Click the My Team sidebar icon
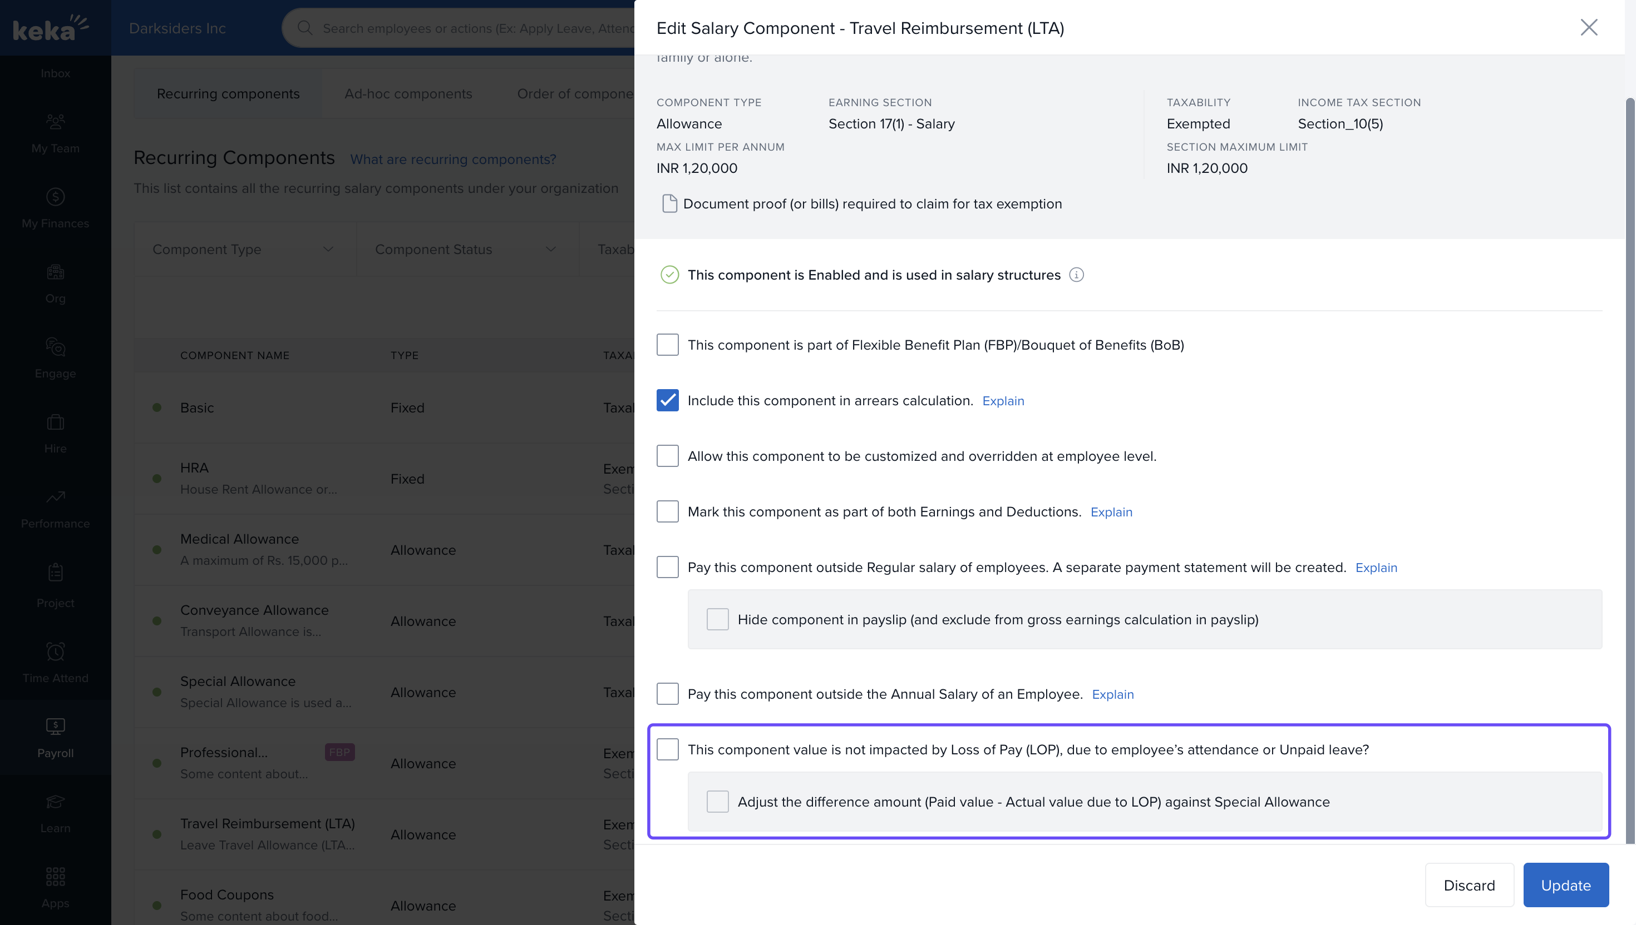Viewport: 1636px width, 925px height. [55, 121]
